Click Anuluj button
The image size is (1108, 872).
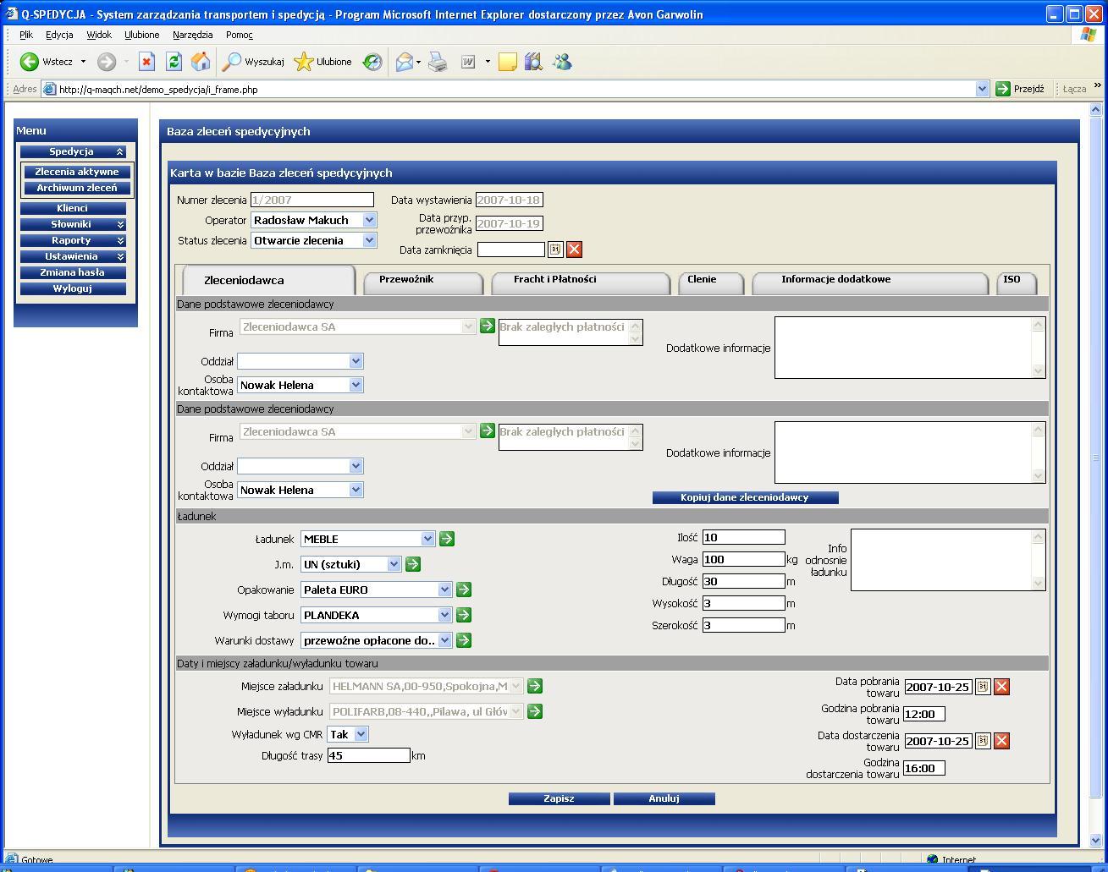[664, 798]
